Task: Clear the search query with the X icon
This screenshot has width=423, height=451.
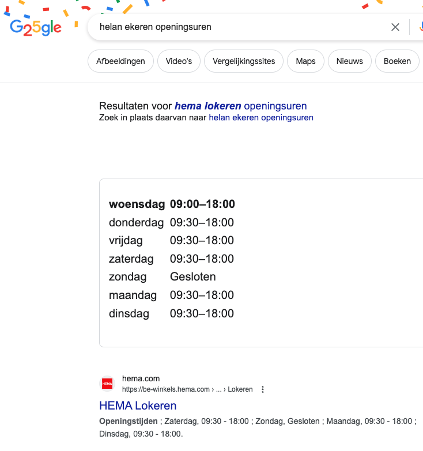Action: pyautogui.click(x=395, y=27)
